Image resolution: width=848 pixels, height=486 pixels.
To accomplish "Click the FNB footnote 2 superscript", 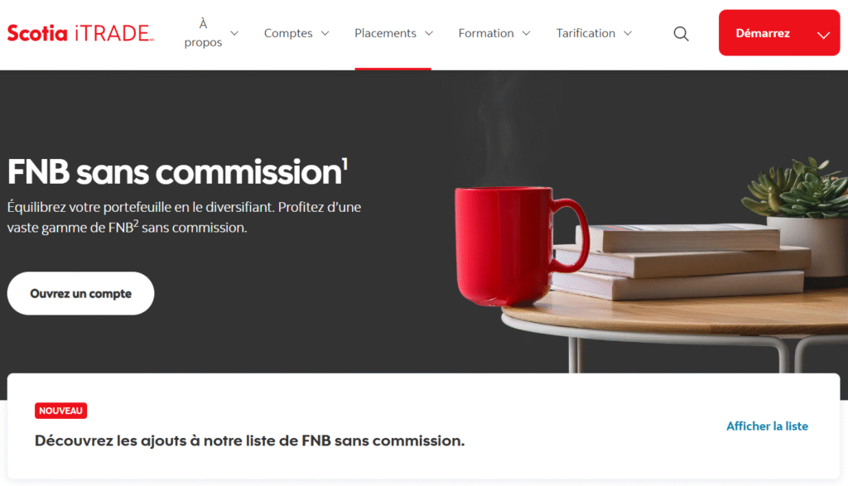I will coord(136,224).
